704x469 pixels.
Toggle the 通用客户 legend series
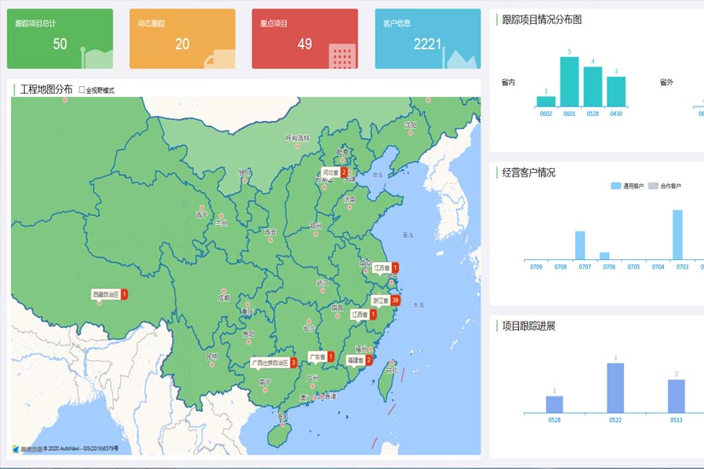[628, 185]
